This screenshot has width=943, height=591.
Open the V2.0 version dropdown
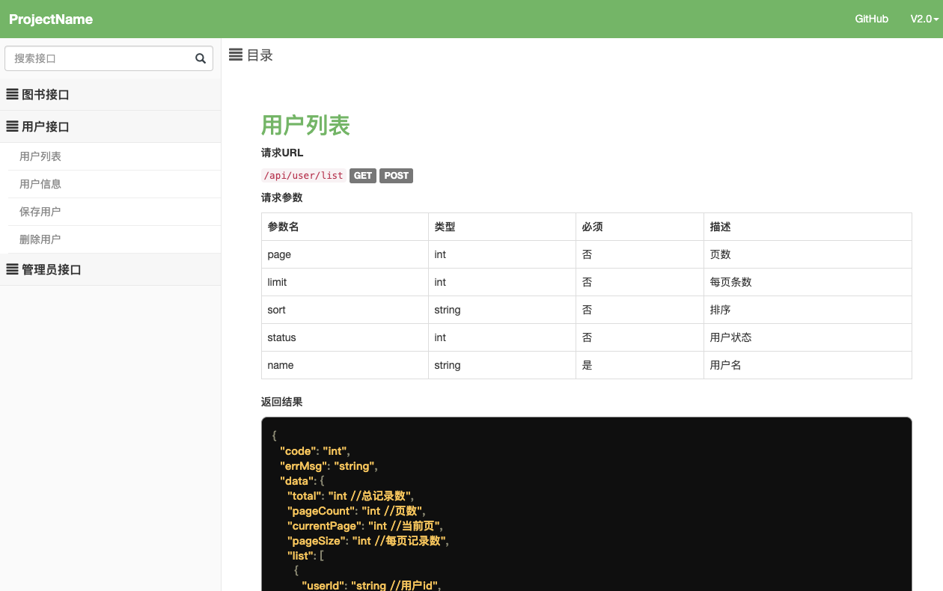[x=924, y=19]
